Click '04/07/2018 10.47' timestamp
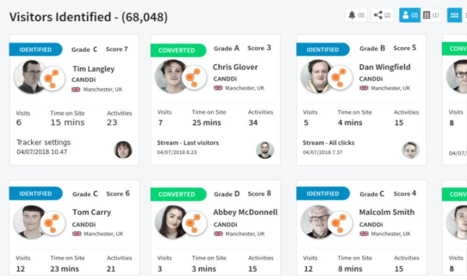Screen dimensions: 467x280 [x=42, y=152]
